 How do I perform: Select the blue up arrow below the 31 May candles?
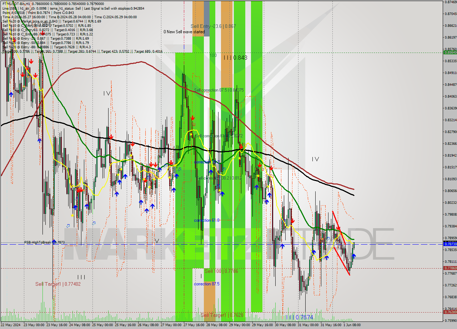[314, 252]
